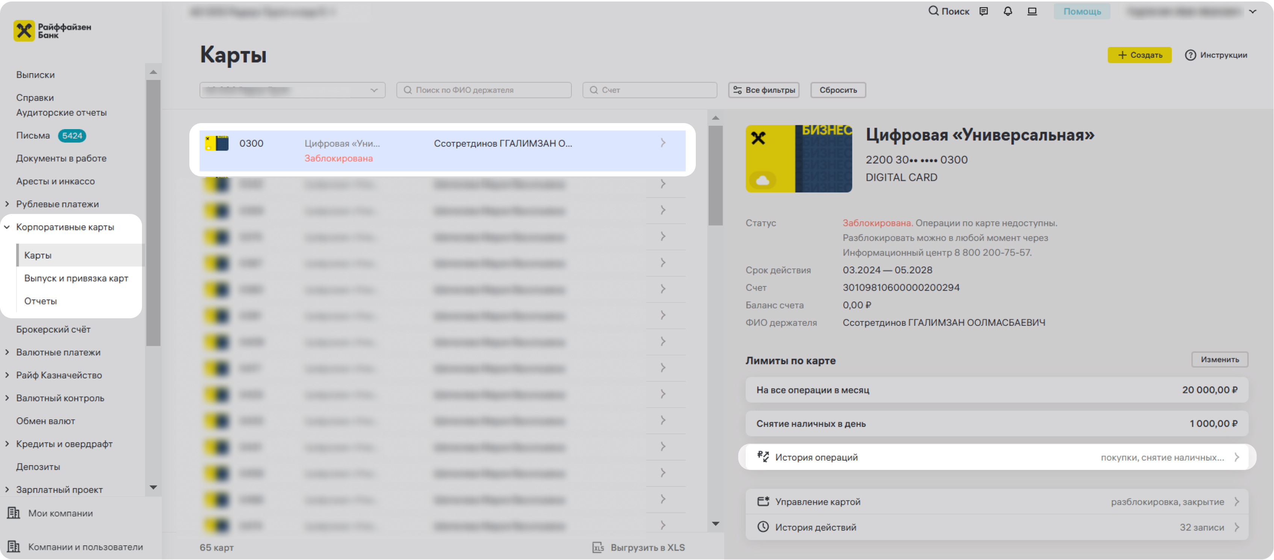This screenshot has height=560, width=1274.
Task: Click the Снятие наличных в день limit row
Action: [x=997, y=423]
